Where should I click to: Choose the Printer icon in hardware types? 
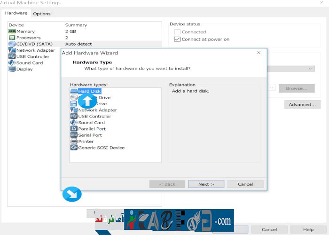(x=74, y=141)
